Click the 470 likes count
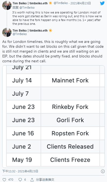107x182 pixels. pyautogui.click(x=11, y=180)
